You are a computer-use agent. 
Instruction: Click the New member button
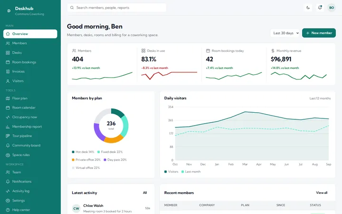pyautogui.click(x=319, y=33)
